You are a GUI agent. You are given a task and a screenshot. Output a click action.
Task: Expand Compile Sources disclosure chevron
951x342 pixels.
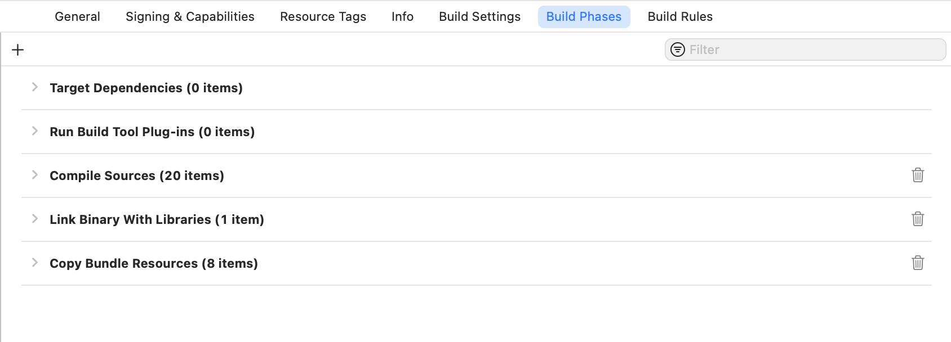pos(35,175)
